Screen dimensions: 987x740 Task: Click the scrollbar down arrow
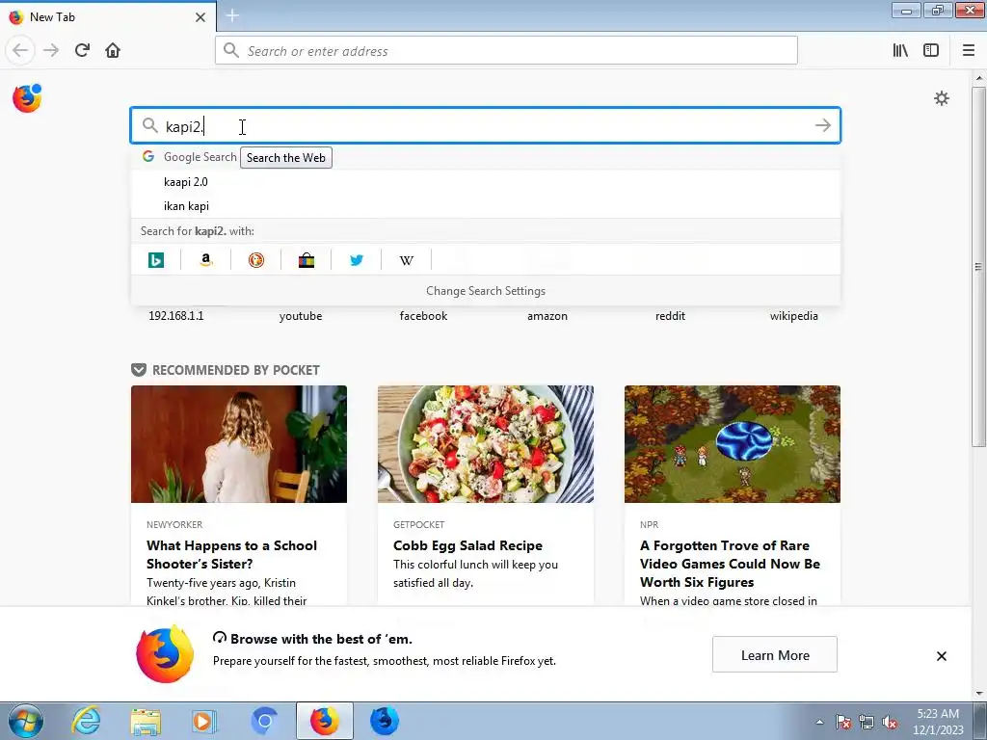click(978, 694)
